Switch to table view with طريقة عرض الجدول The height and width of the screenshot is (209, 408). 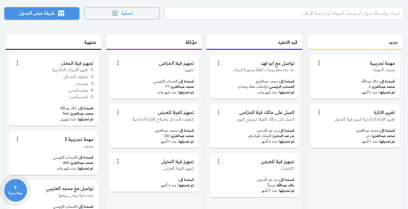pyautogui.click(x=42, y=13)
